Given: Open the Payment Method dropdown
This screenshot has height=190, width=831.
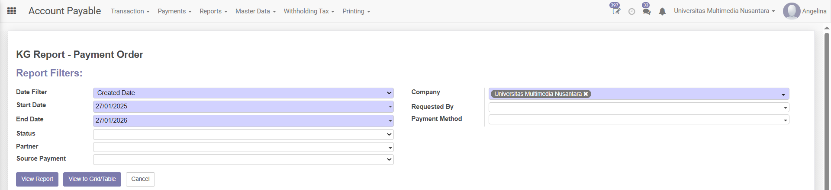Looking at the screenshot, I should pos(638,120).
